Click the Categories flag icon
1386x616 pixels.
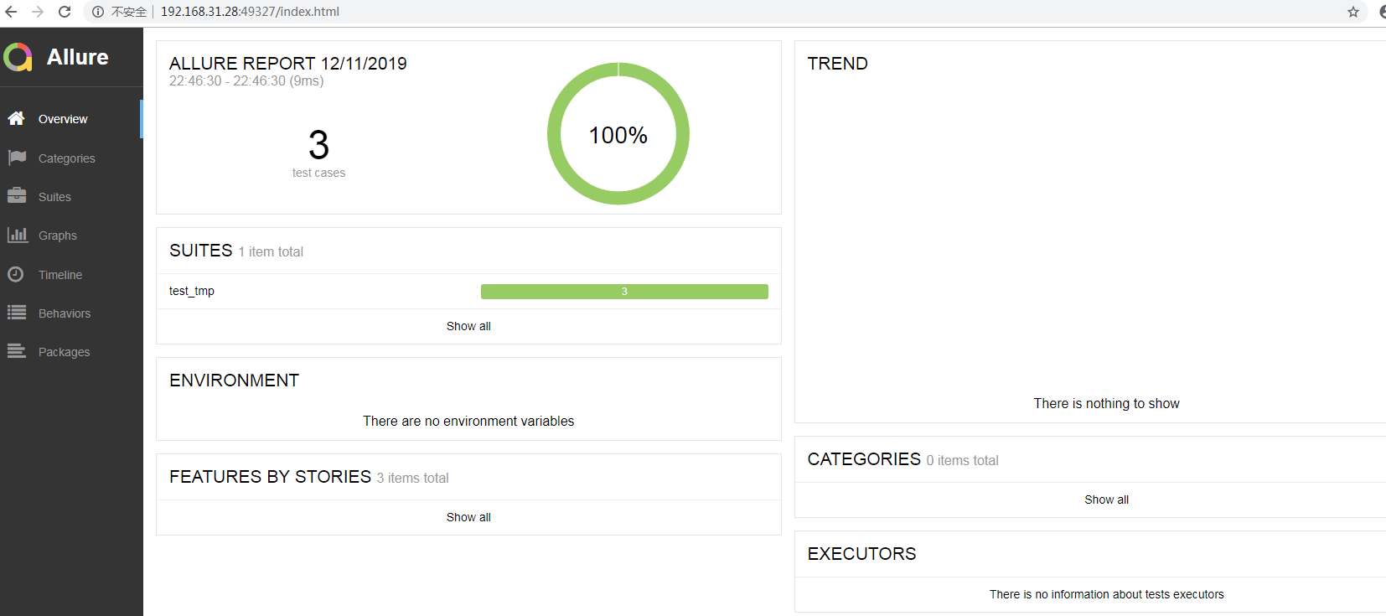click(x=17, y=158)
